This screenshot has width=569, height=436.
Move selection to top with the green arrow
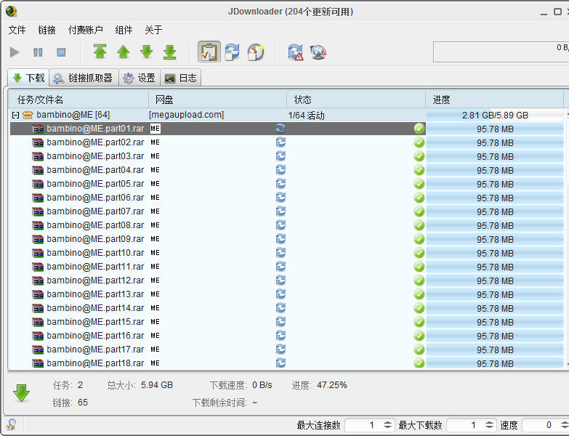100,52
